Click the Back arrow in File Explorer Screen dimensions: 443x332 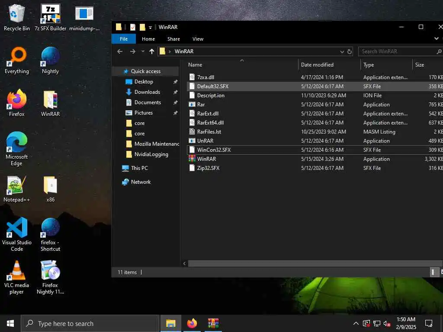(x=120, y=51)
